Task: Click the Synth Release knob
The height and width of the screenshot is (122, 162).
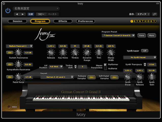Action: [140, 77]
